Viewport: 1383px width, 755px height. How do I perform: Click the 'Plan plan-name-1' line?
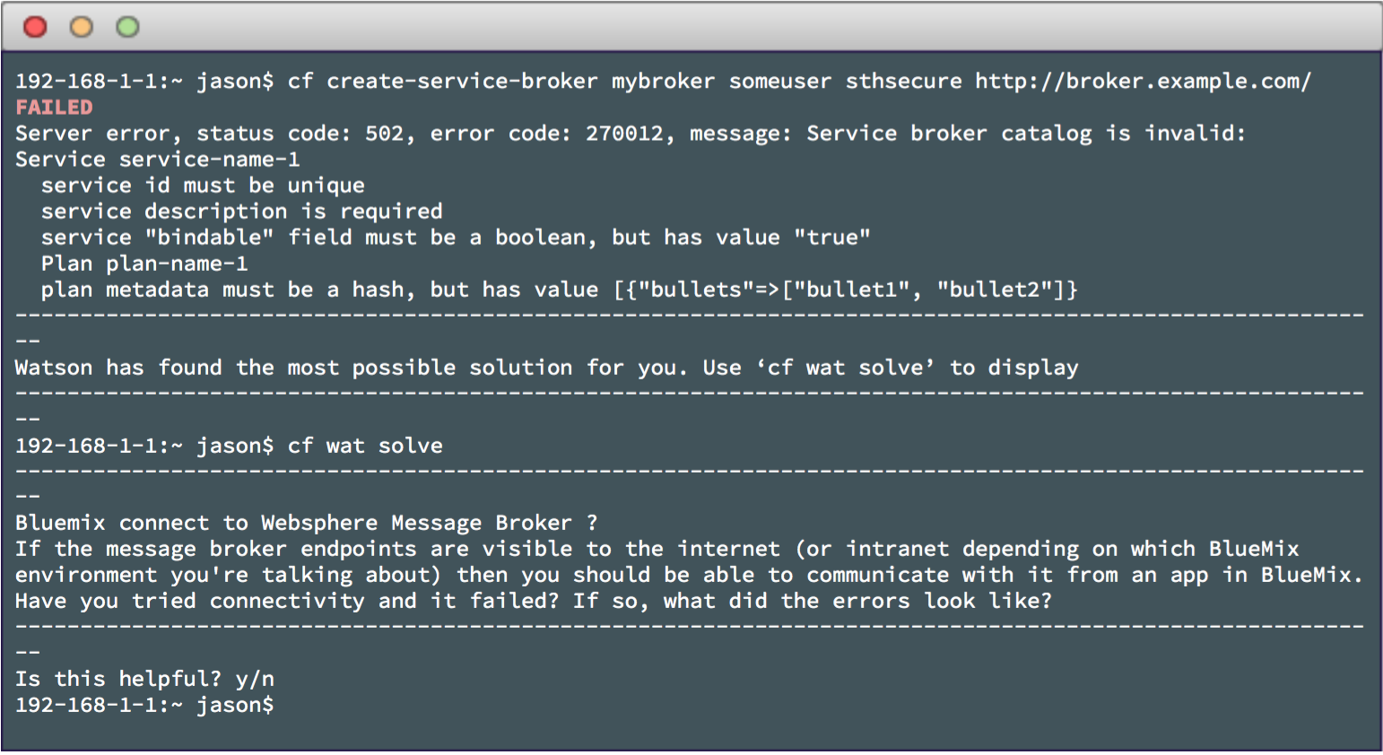[144, 263]
